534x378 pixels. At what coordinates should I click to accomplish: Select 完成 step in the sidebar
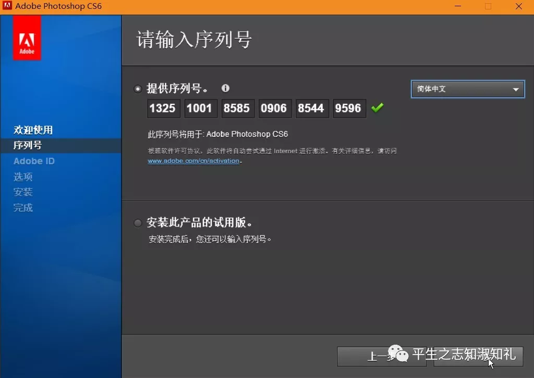pos(23,208)
